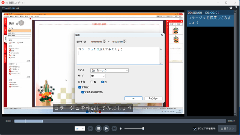Click the highlighted telop segment on timeline
Image resolution: width=240 pixels, height=135 pixels.
(28, 121)
